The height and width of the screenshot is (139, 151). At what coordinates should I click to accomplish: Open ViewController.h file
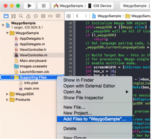click(x=33, y=50)
